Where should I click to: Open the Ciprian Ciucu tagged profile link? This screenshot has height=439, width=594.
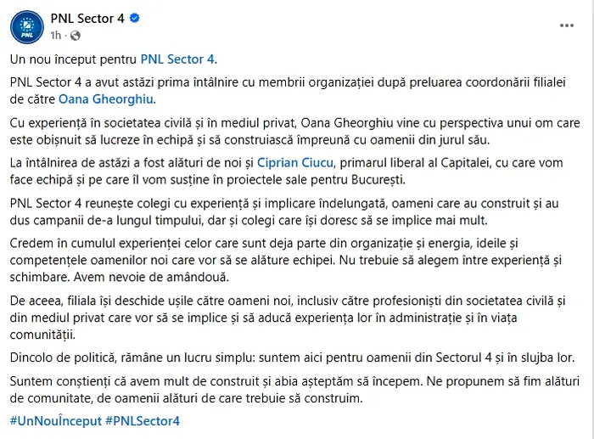tap(295, 163)
